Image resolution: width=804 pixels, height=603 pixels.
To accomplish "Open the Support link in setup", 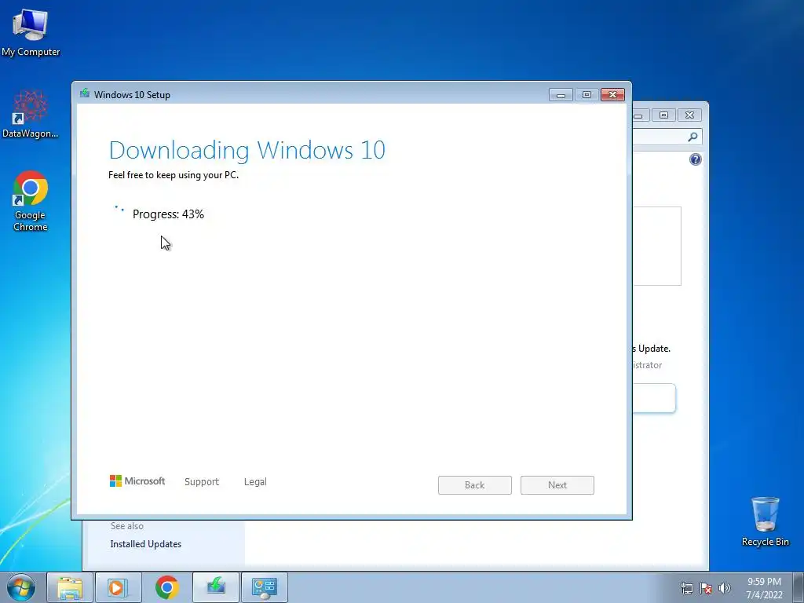I will (x=202, y=481).
